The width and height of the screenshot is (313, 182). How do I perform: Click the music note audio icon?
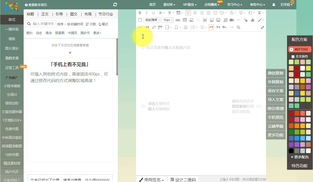click(225, 20)
